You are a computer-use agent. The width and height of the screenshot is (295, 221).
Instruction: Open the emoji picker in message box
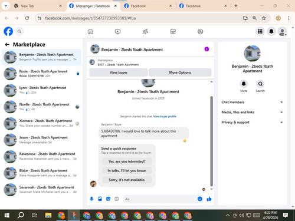[x=200, y=199]
